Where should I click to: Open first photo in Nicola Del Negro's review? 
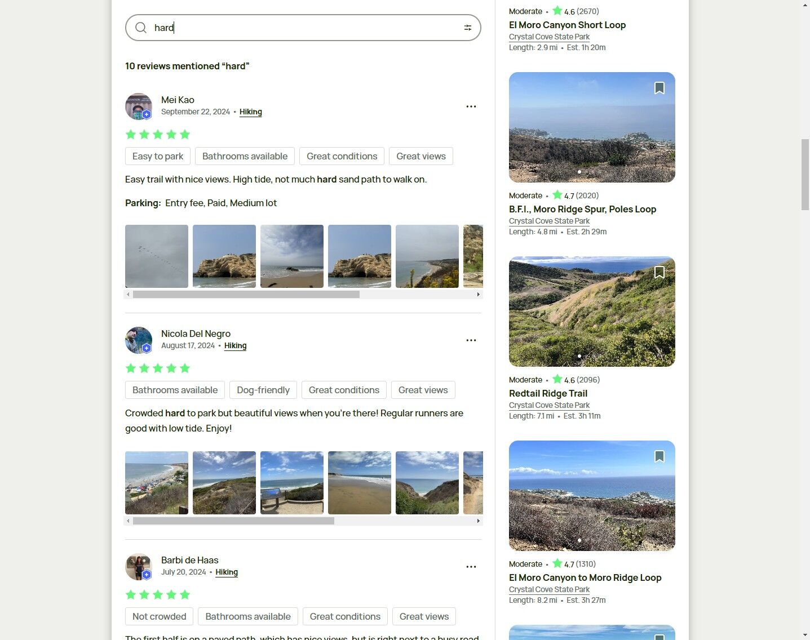point(157,483)
